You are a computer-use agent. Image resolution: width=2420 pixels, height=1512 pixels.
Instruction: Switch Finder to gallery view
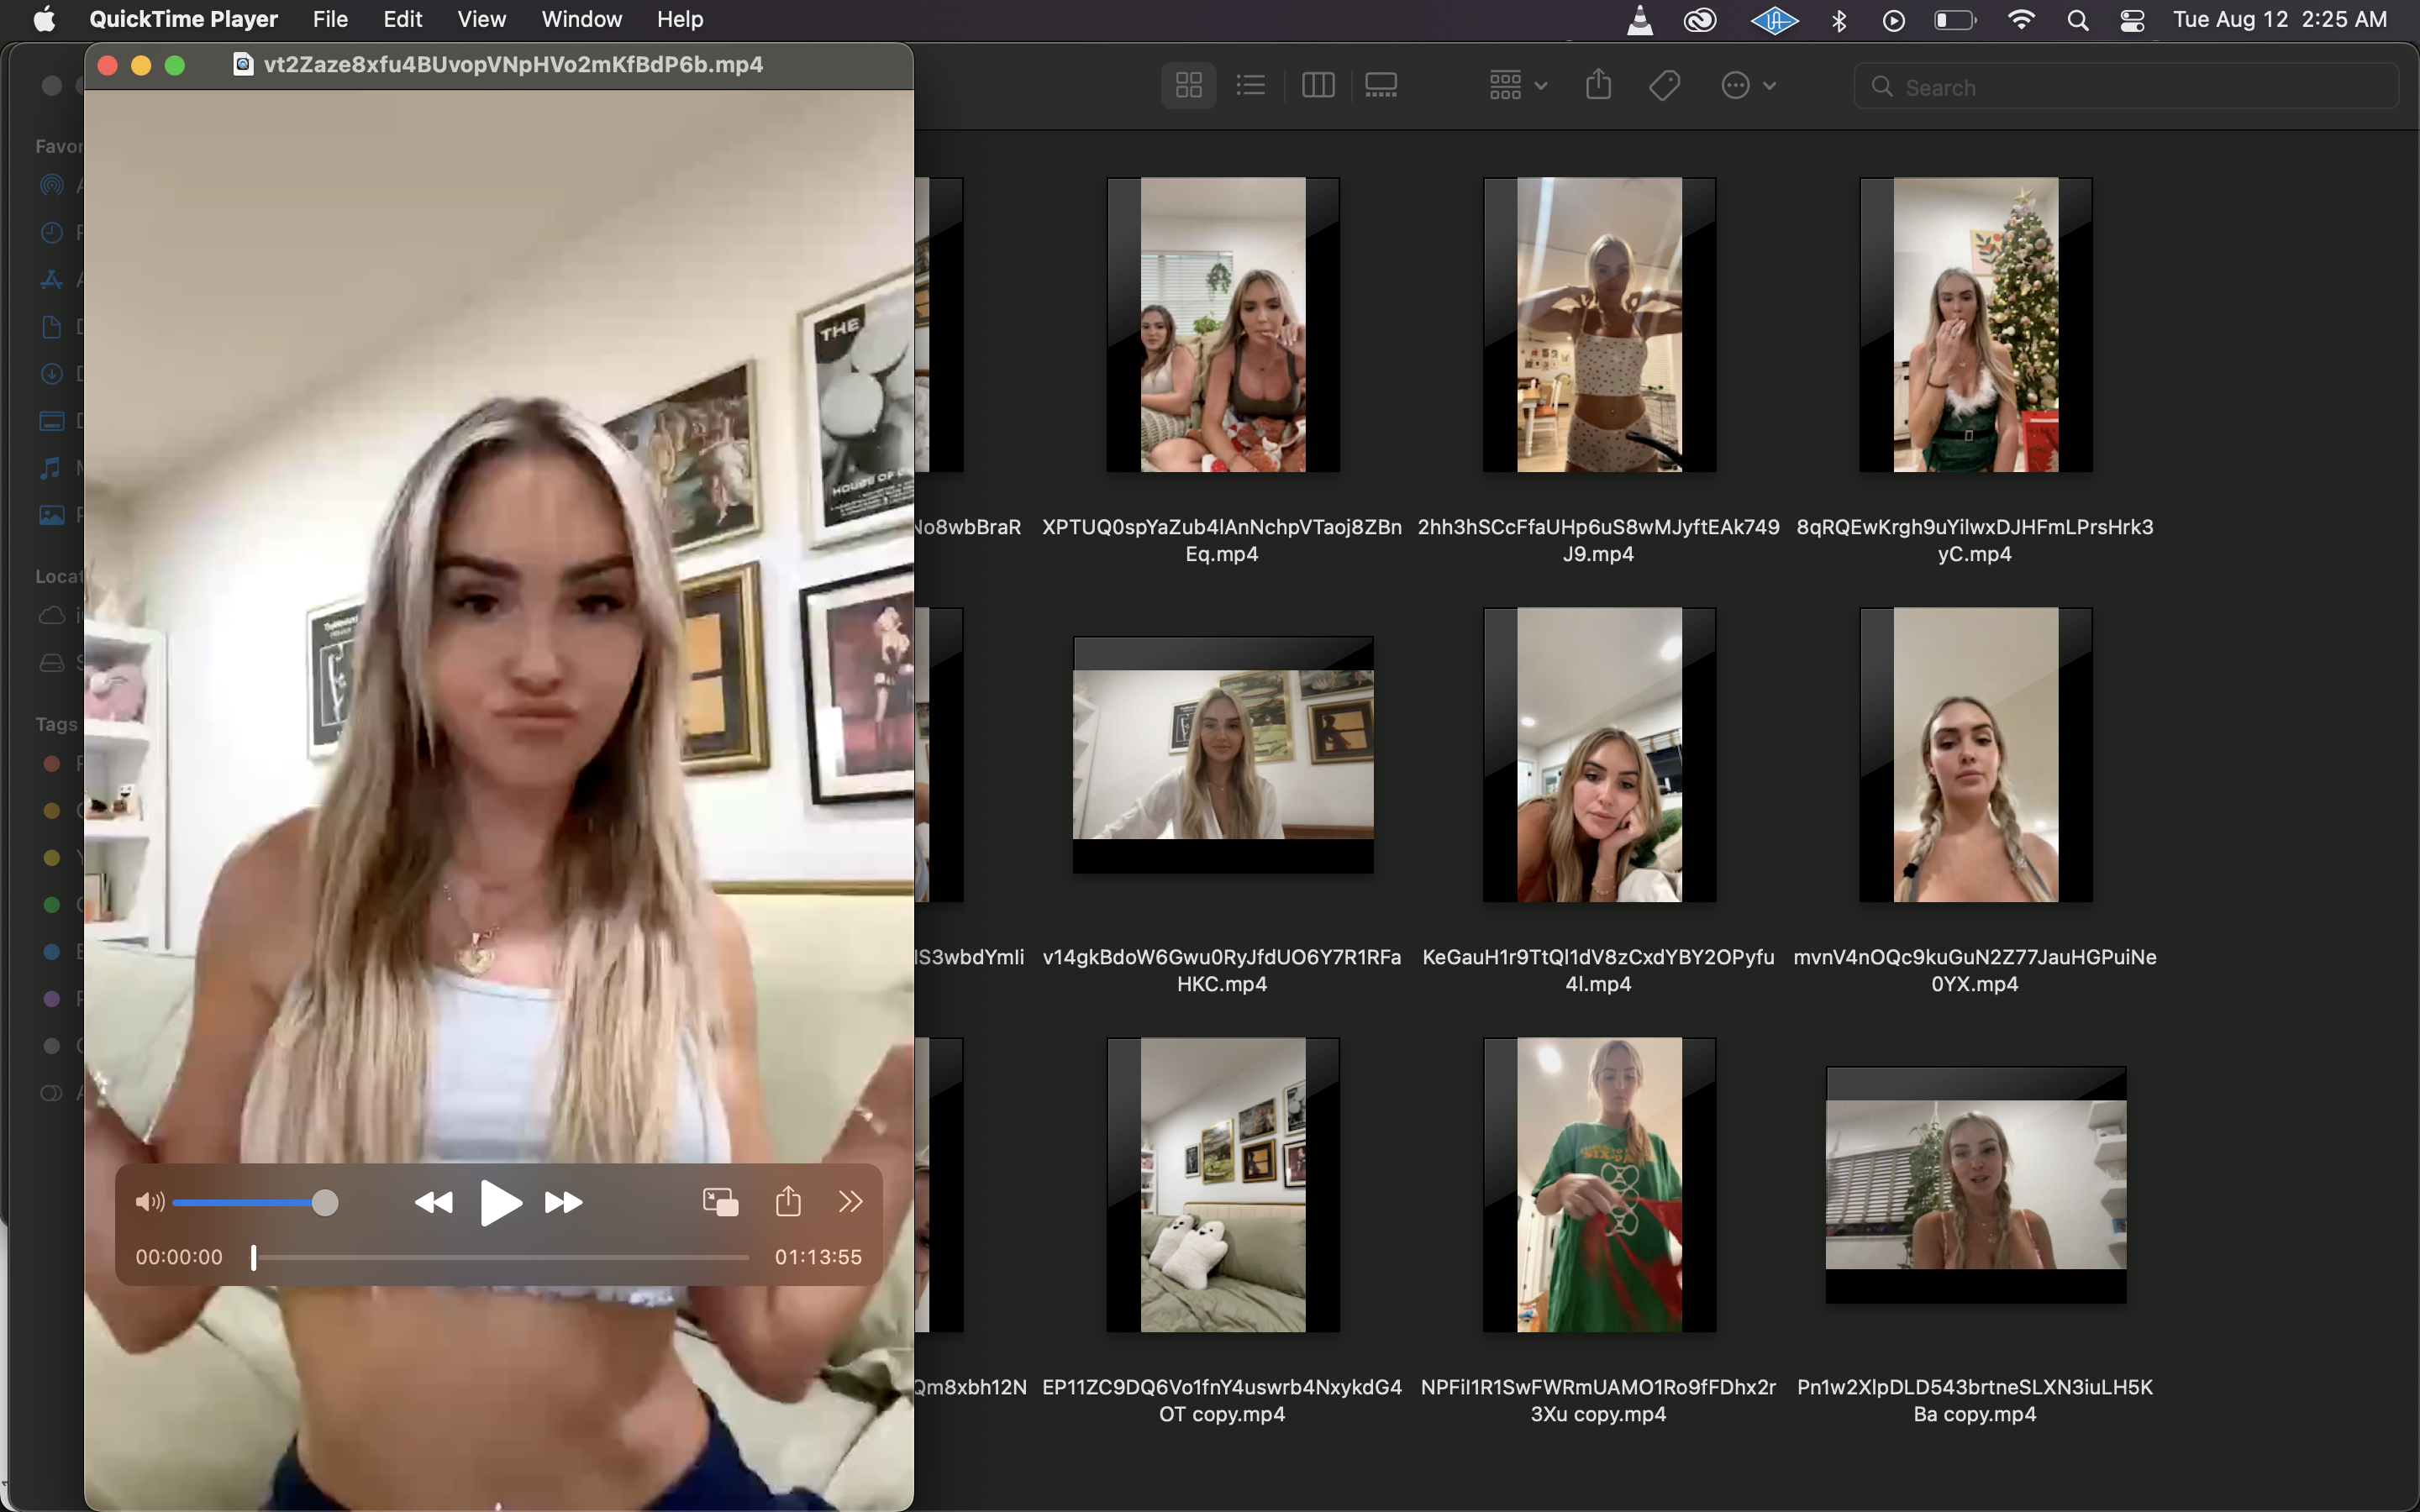coord(1381,86)
